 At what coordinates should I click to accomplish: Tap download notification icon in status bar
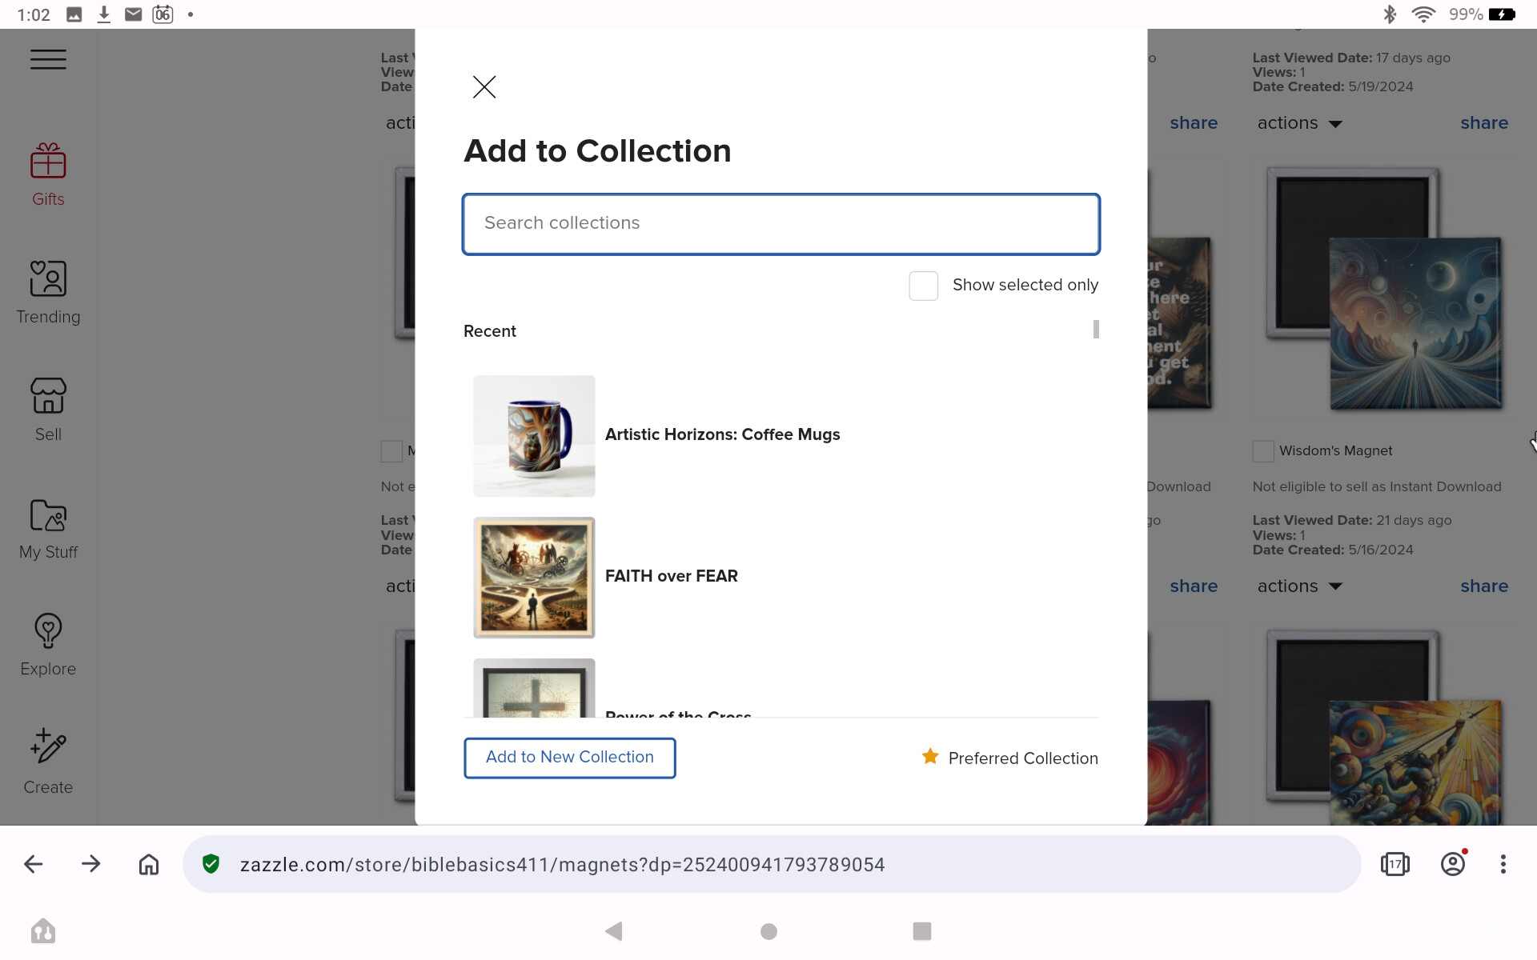click(104, 14)
